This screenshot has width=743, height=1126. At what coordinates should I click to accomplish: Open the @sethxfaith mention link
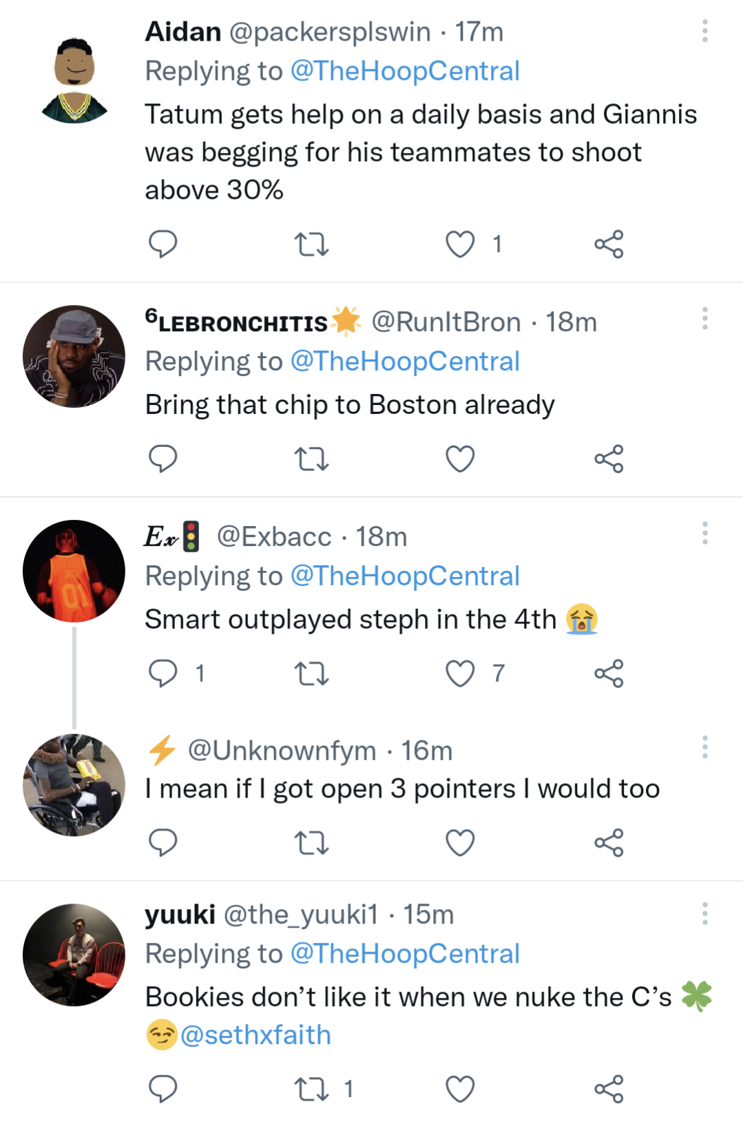click(255, 1035)
